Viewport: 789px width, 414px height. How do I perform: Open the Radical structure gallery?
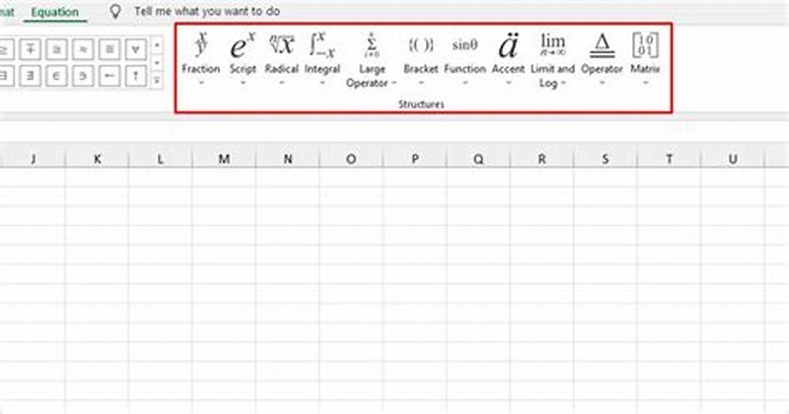pyautogui.click(x=281, y=58)
